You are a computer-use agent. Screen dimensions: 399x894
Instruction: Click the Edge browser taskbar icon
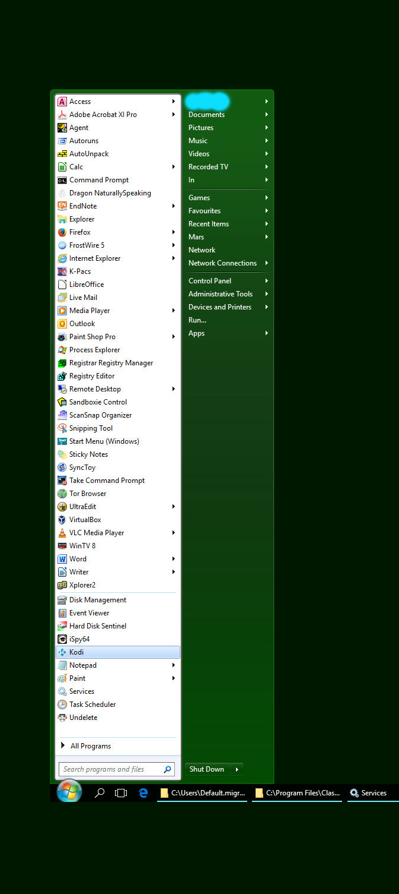point(143,792)
